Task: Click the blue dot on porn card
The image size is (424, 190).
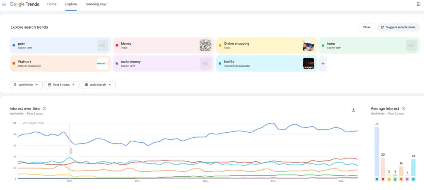Action: point(14,45)
